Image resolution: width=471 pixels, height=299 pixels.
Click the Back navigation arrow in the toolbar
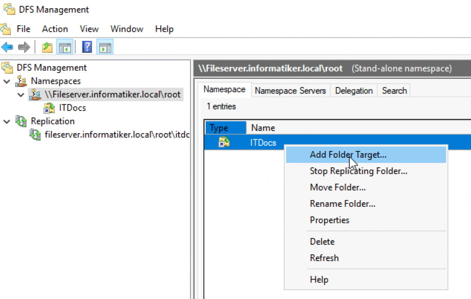(7, 47)
